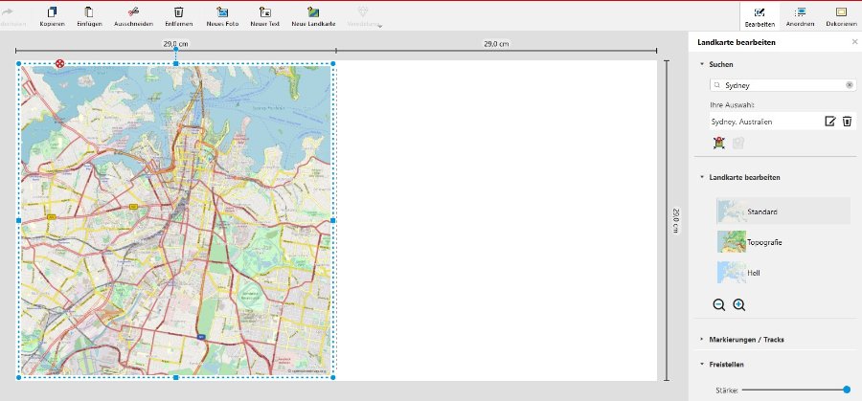Click the Einfügen clipboard icon
Viewport: 862px width, 401px height.
click(88, 12)
